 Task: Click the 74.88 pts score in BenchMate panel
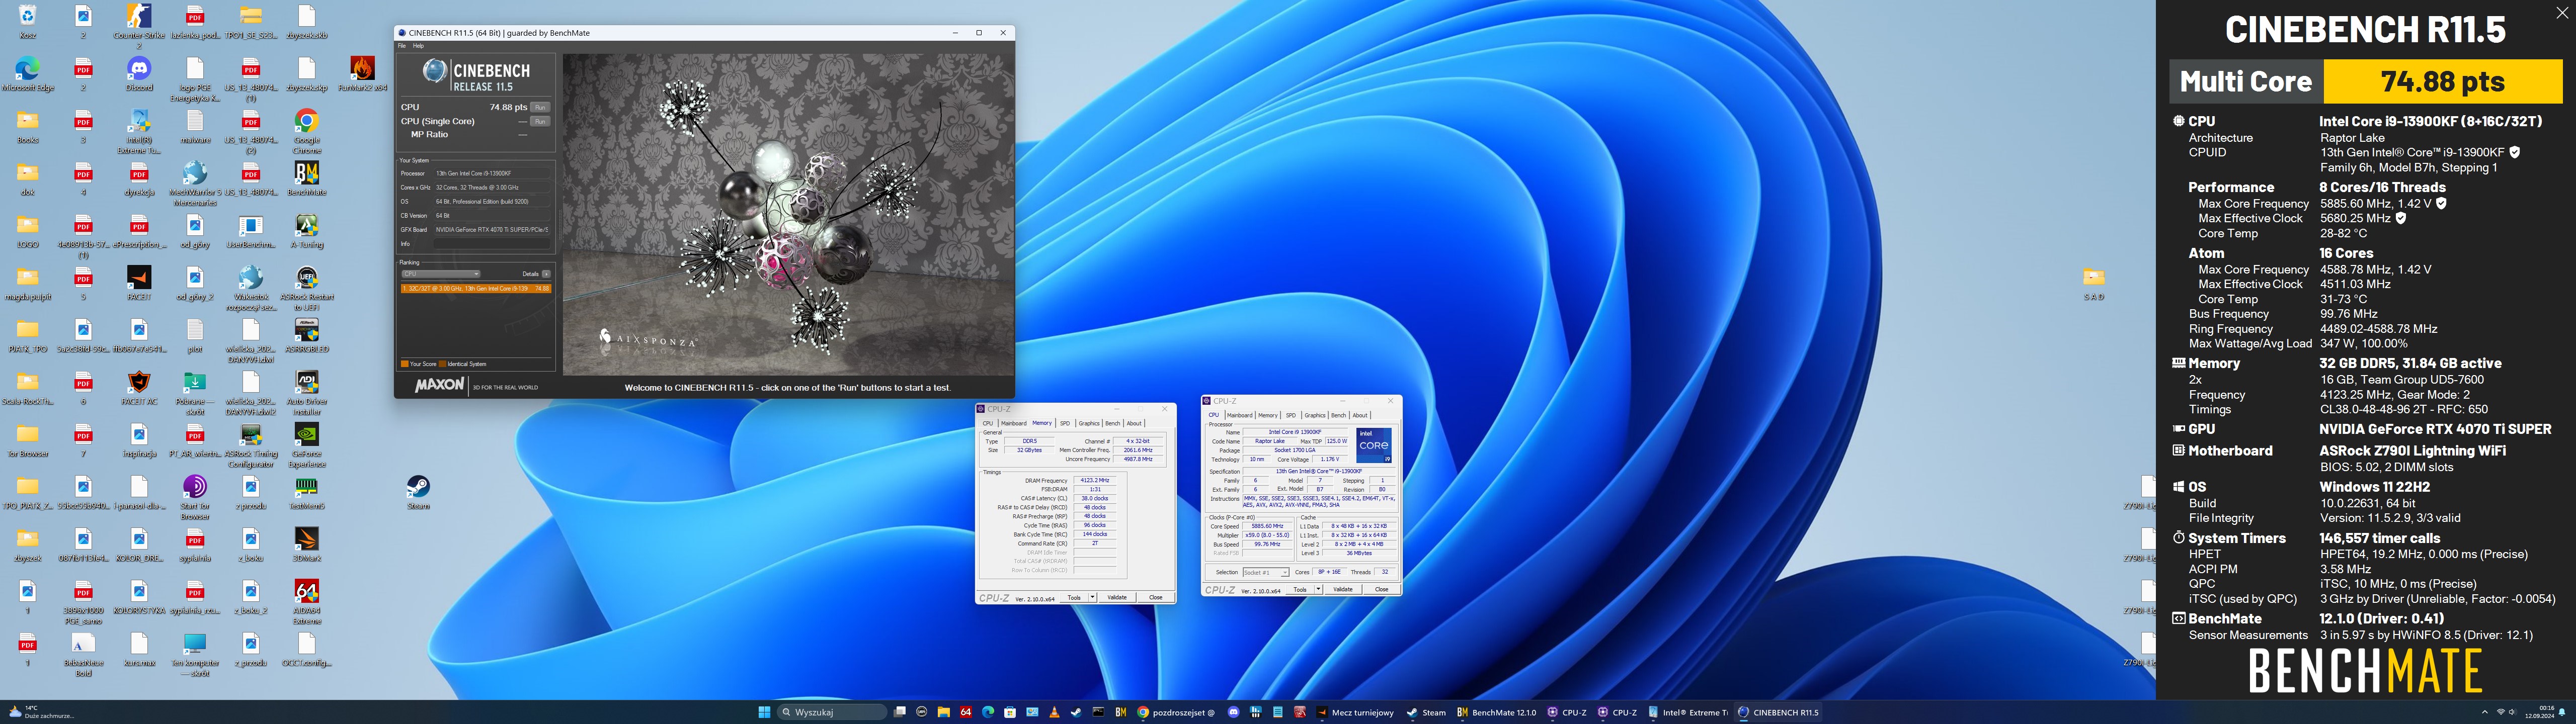[x=2442, y=81]
